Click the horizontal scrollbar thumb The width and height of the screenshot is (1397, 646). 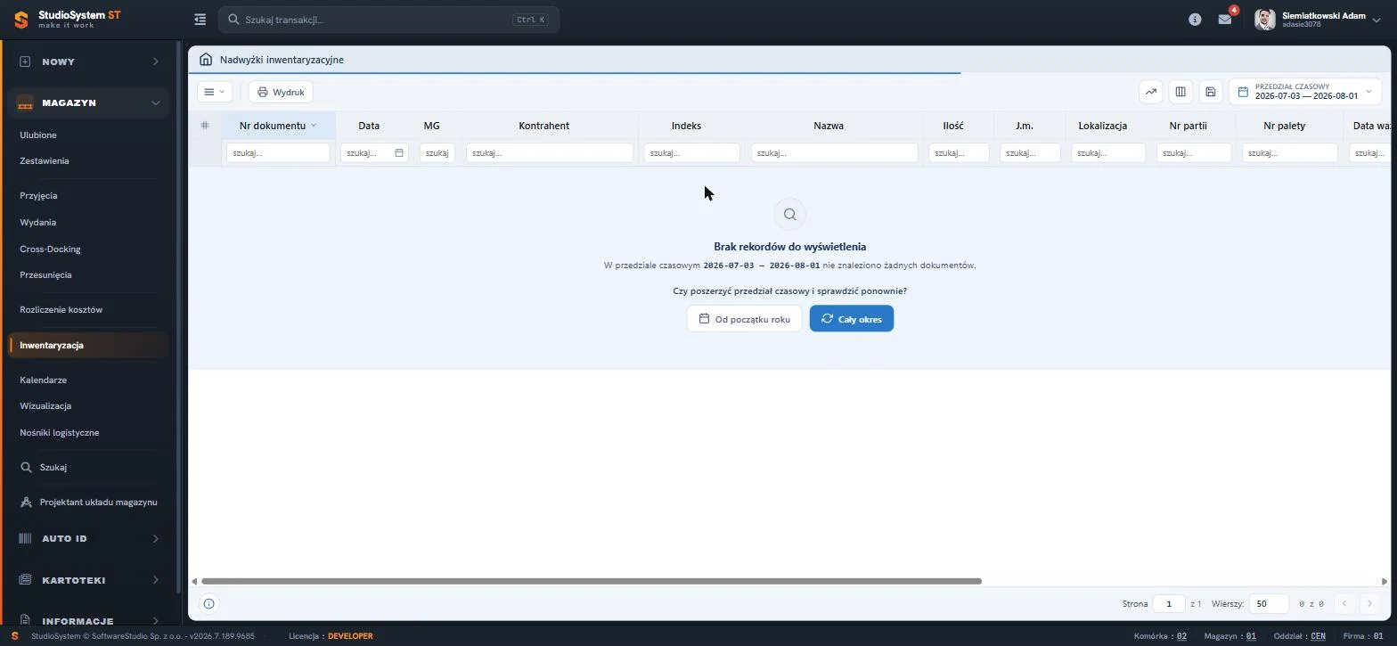click(592, 581)
